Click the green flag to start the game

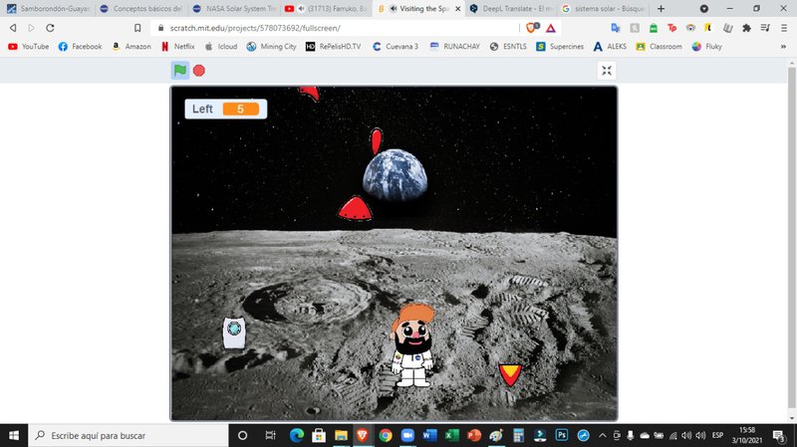180,70
